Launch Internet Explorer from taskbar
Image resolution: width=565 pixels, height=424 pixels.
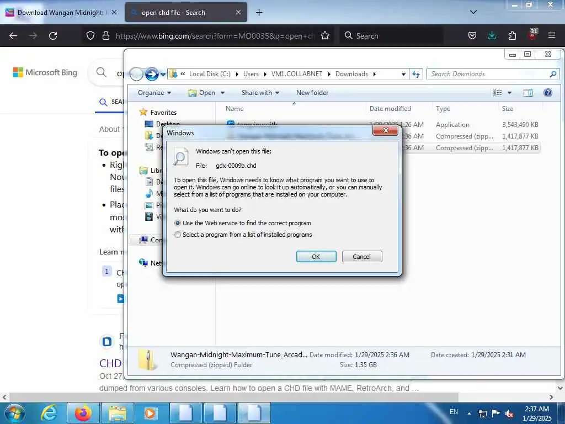(49, 413)
